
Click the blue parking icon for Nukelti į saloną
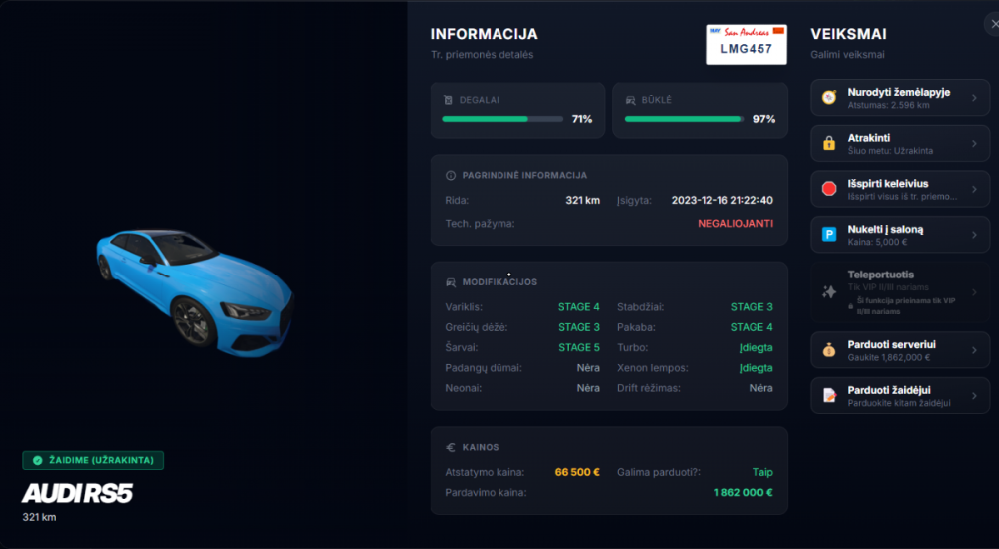coord(829,235)
